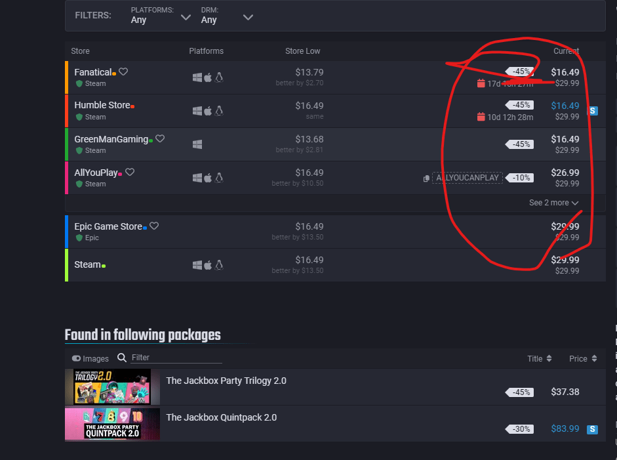This screenshot has width=617, height=460.
Task: Click the red calendar icon in Humble Store row
Action: tap(481, 117)
